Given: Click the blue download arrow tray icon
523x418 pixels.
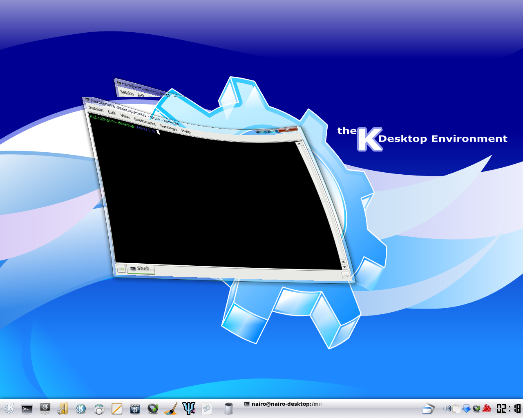Looking at the screenshot, I should point(466,408).
